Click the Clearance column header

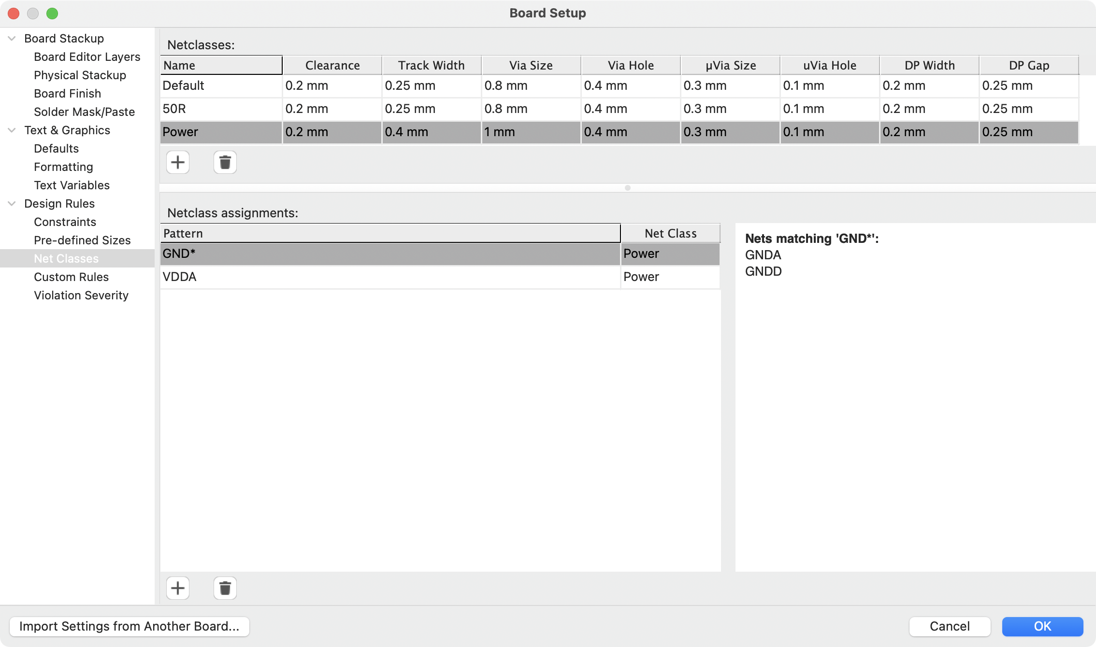pos(332,65)
